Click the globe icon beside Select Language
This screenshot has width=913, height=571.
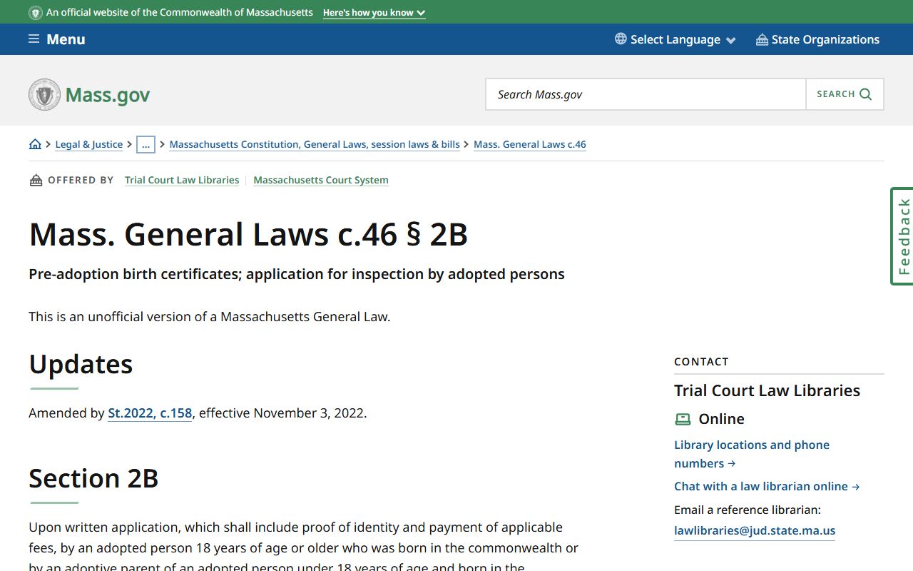tap(621, 39)
